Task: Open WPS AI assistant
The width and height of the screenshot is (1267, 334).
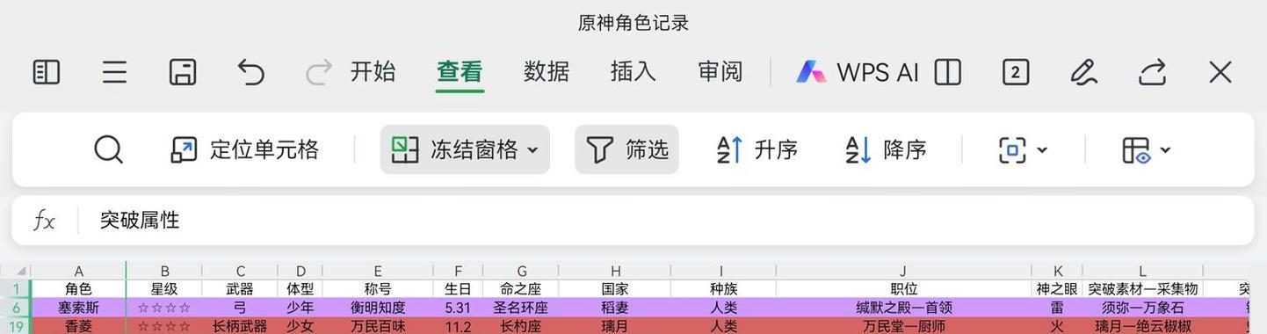Action: pyautogui.click(x=857, y=72)
